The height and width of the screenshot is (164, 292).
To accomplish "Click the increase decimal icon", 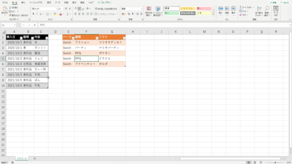I will (137, 14).
